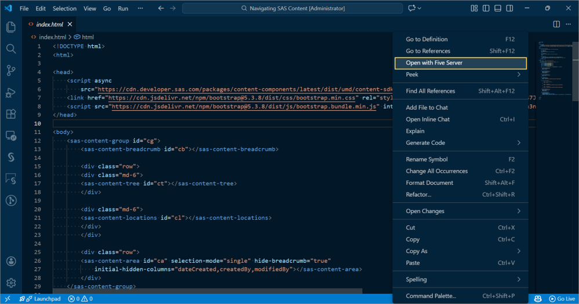This screenshot has width=579, height=304.
Task: Open the Source Control view
Action: (x=11, y=70)
